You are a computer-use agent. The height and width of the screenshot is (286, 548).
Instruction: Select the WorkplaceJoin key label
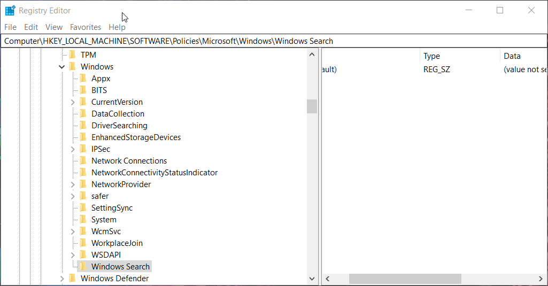[x=117, y=243]
